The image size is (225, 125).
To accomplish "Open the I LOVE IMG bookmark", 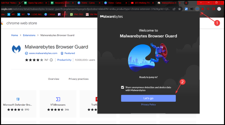I will [x=34, y=14].
